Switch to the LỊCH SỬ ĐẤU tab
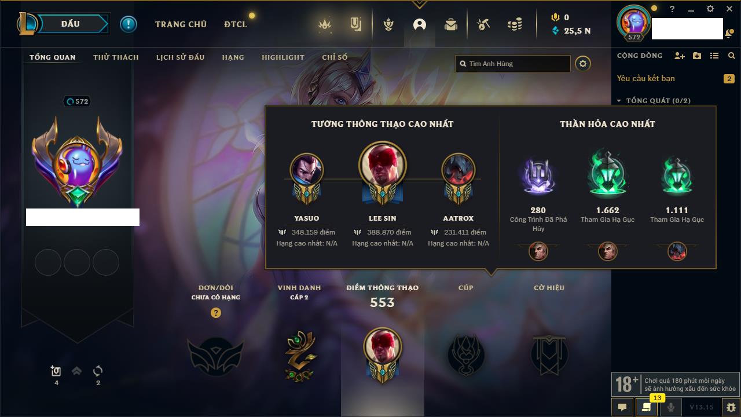741x417 pixels. click(180, 57)
